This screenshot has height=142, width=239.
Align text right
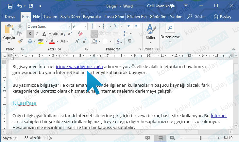point(109,34)
